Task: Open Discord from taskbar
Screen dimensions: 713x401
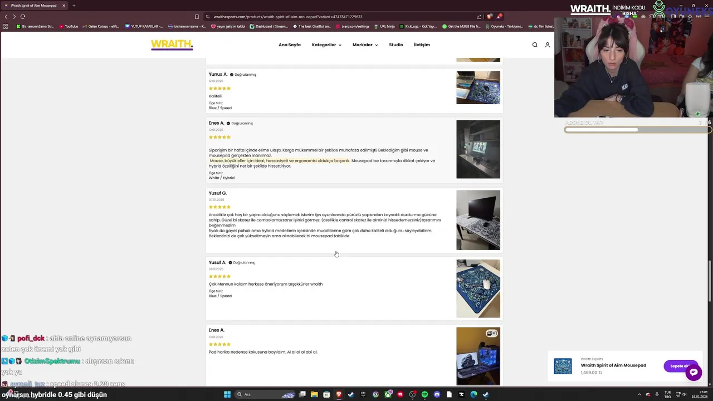Action: click(437, 394)
